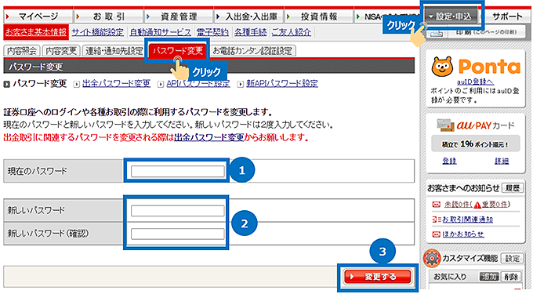The width and height of the screenshot is (533, 294).
Task: Open the 設定・申込 dropdown menu
Action: pyautogui.click(x=451, y=16)
